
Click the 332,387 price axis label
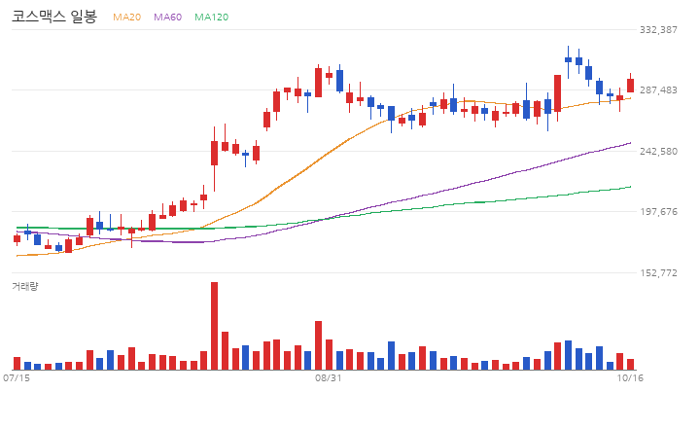tap(658, 29)
